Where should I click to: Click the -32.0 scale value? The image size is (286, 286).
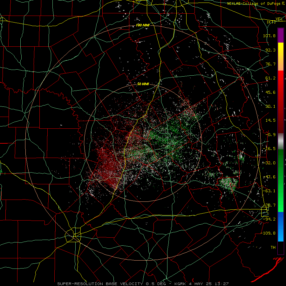click(x=269, y=163)
